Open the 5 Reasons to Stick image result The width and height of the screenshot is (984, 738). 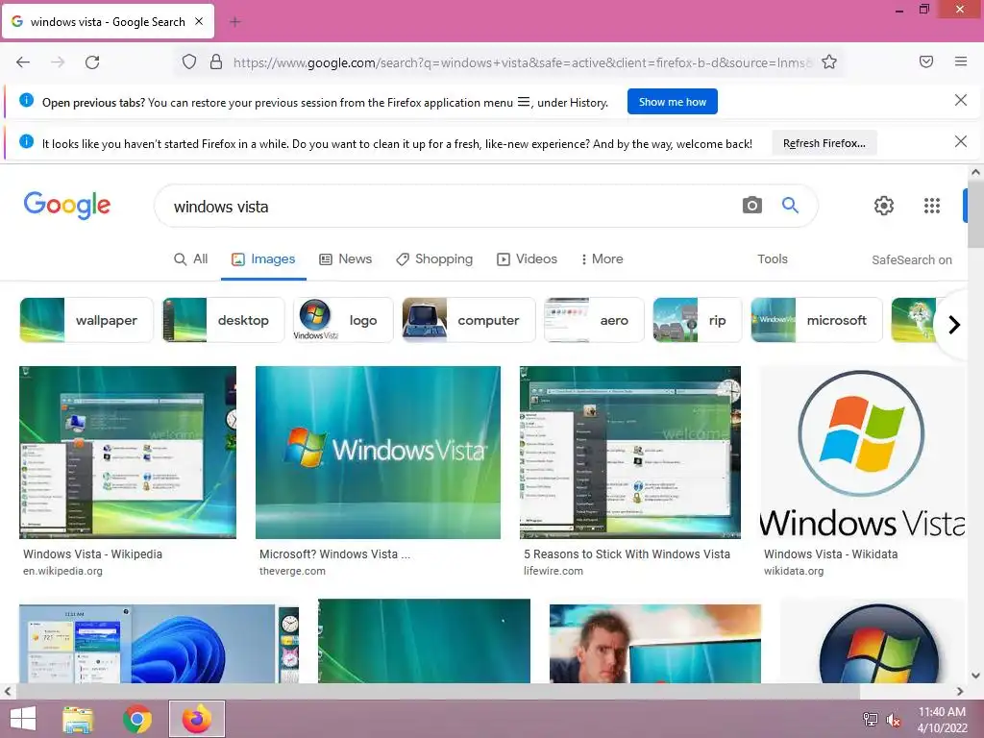(x=630, y=453)
